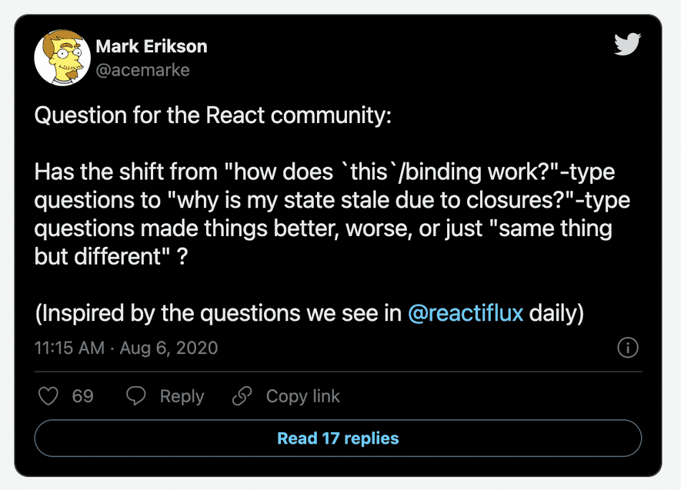
Task: Follow the @reactiflux mention link
Action: pyautogui.click(x=465, y=314)
